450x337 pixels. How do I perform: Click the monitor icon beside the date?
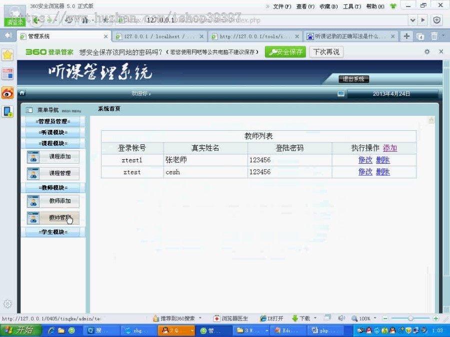coord(340,94)
